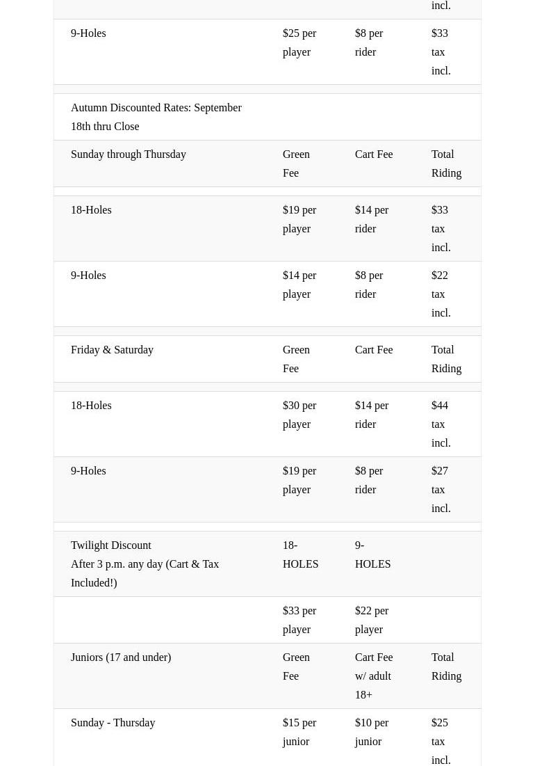Select the Juniors (17 and under) label
This screenshot has width=535, height=766.
(121, 657)
